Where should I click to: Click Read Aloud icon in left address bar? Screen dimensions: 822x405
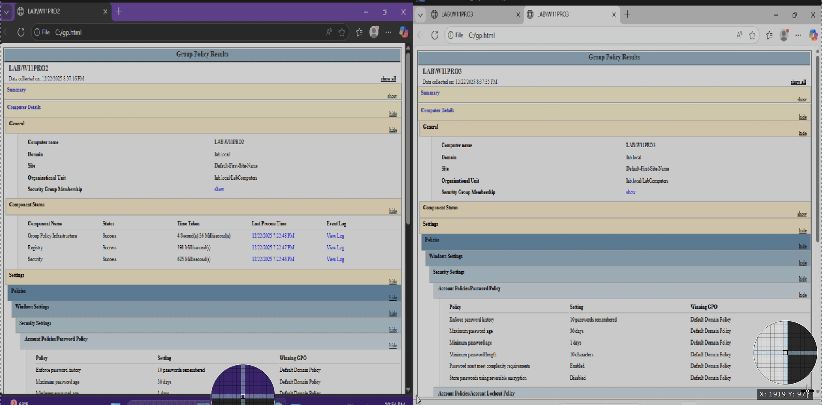pos(329,32)
